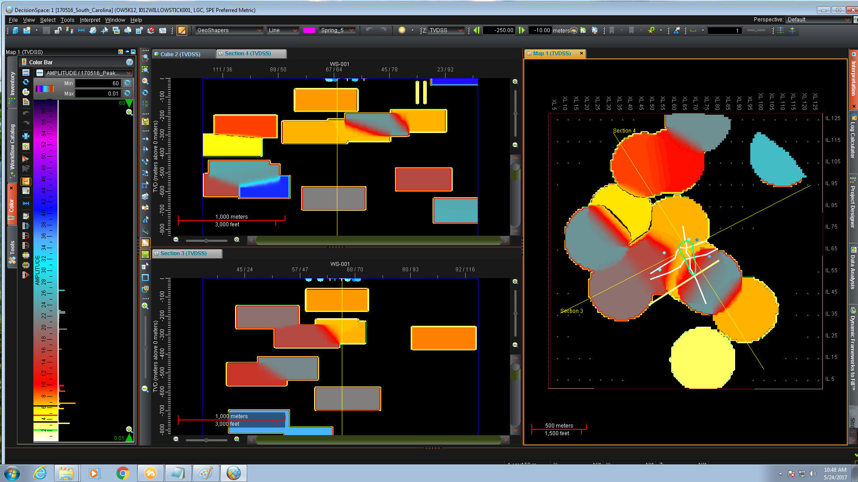Viewport: 858px width, 482px height.
Task: Expand the arrow beside the sun lighting icon
Action: [x=412, y=30]
